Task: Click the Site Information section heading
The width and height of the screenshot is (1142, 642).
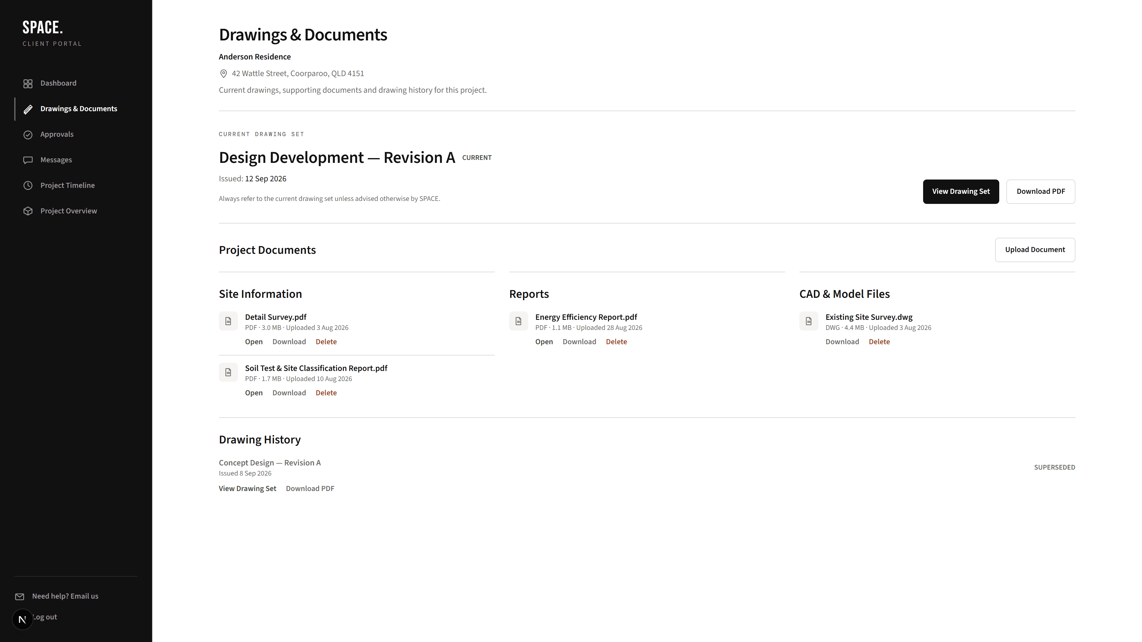Action: click(x=260, y=294)
